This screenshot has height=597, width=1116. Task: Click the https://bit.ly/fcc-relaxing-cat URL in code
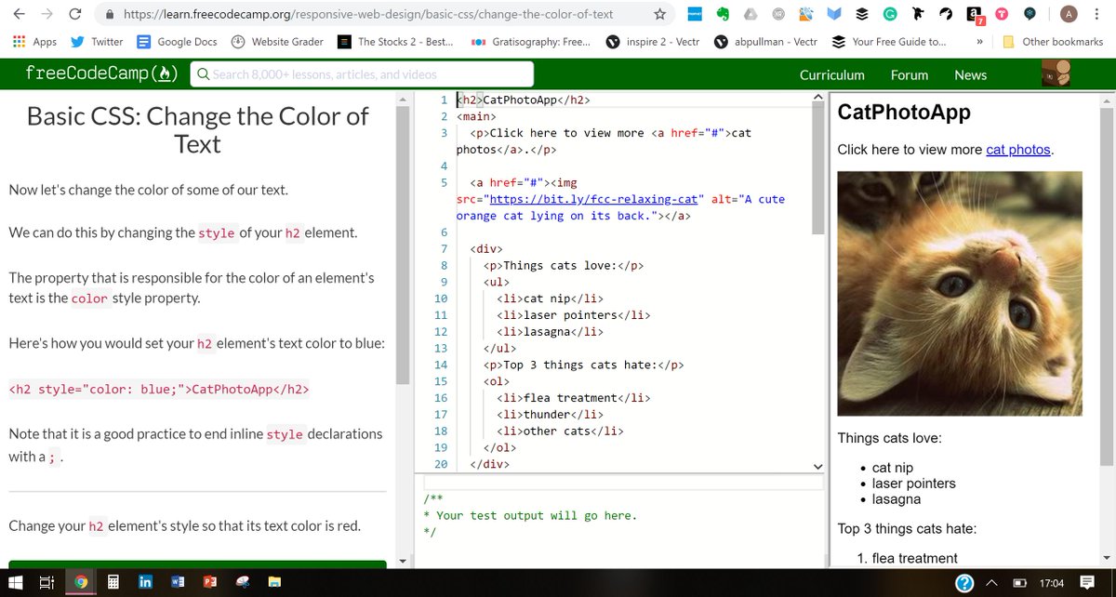(x=593, y=199)
